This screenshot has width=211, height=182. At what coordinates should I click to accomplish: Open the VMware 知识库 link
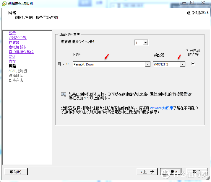[x=161, y=108]
